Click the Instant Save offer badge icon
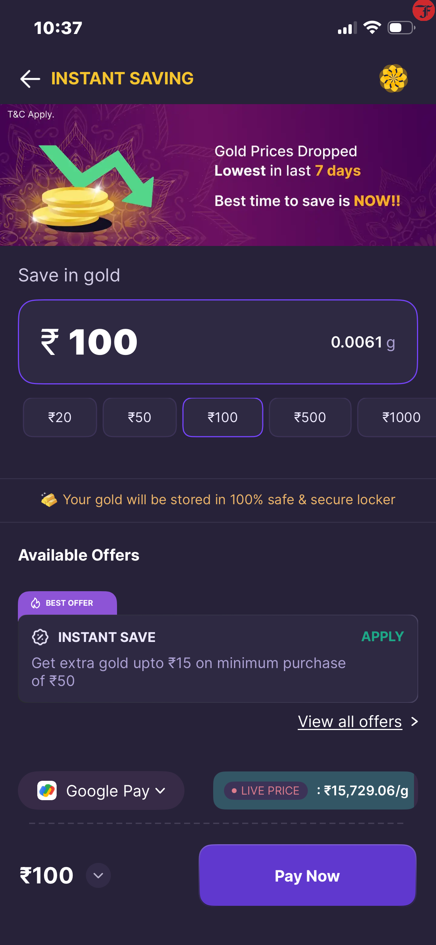436x945 pixels. (x=40, y=637)
